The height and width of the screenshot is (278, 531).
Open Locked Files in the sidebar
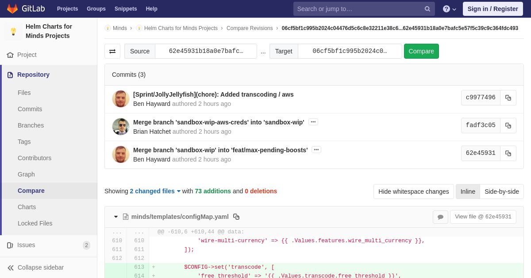(35, 223)
